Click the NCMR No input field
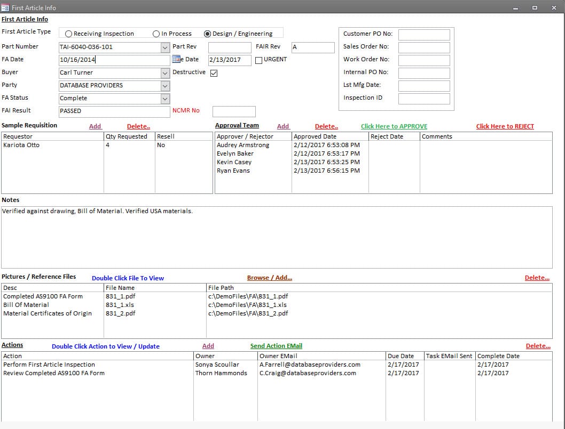 pyautogui.click(x=234, y=111)
